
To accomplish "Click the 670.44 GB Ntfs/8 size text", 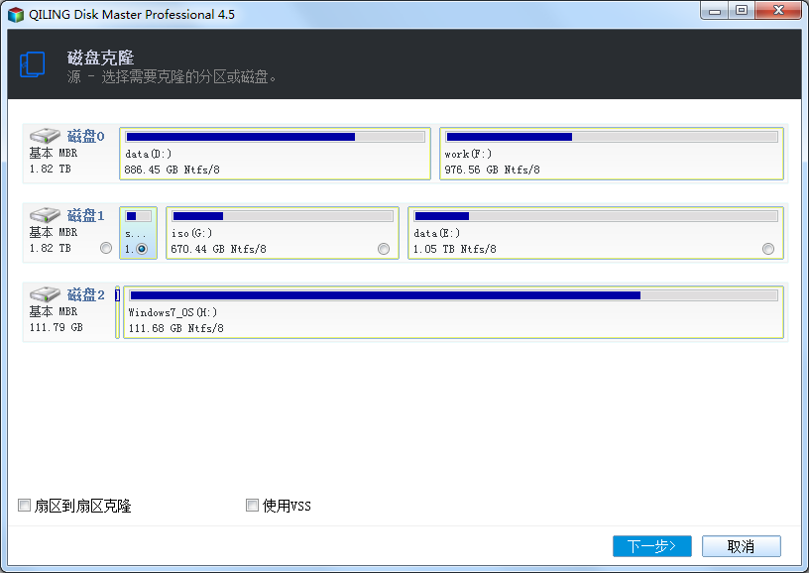I will coord(218,249).
